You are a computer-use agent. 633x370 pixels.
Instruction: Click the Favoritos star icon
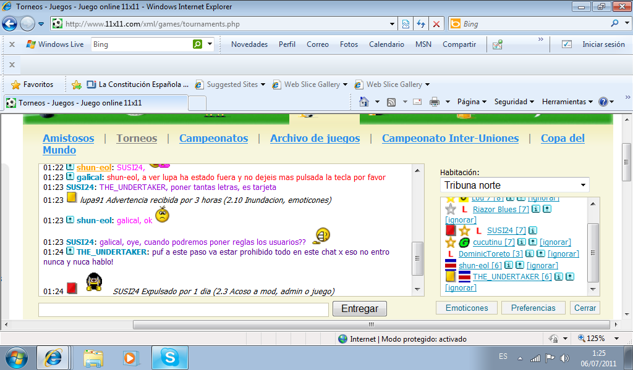point(16,84)
